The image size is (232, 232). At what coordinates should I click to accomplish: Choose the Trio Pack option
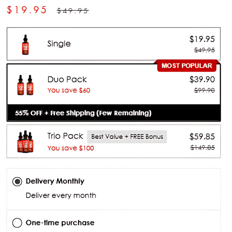65,136
